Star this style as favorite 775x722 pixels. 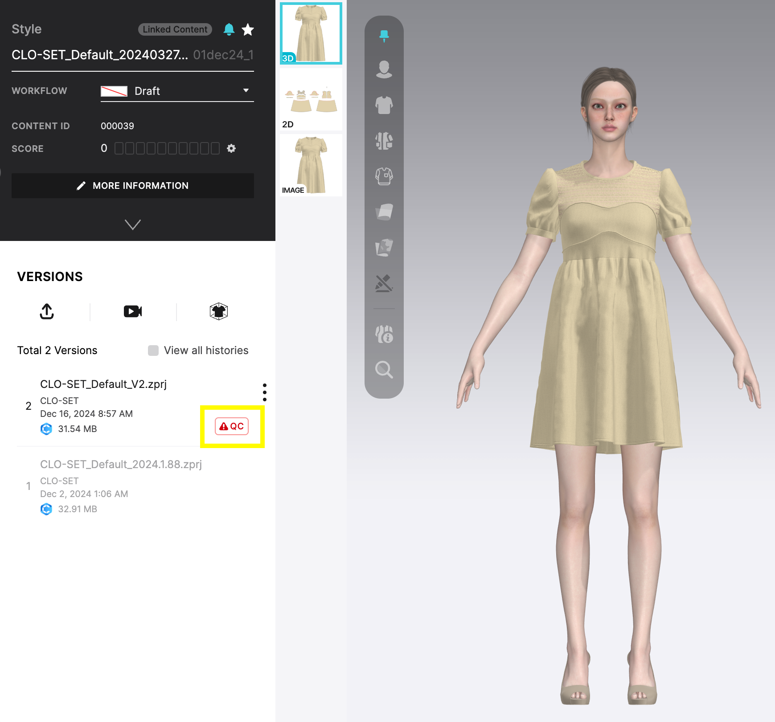point(248,29)
